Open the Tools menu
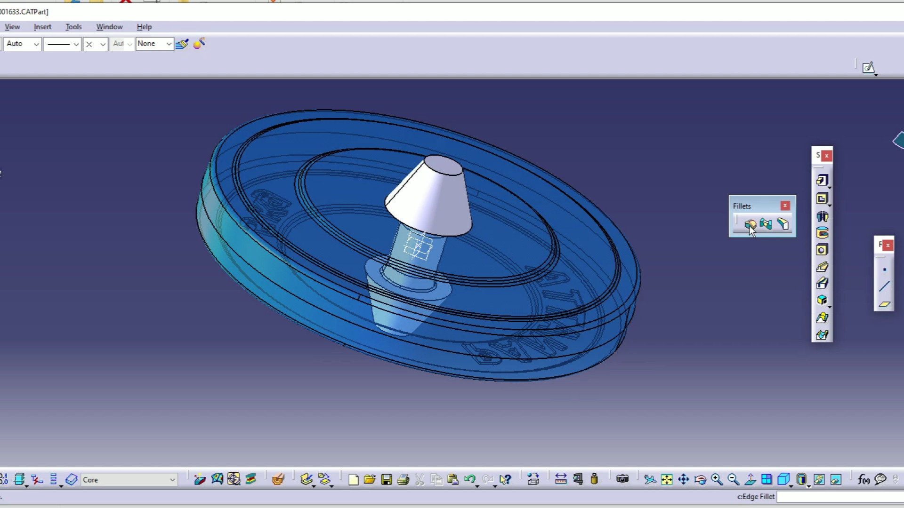The width and height of the screenshot is (904, 508). [73, 27]
